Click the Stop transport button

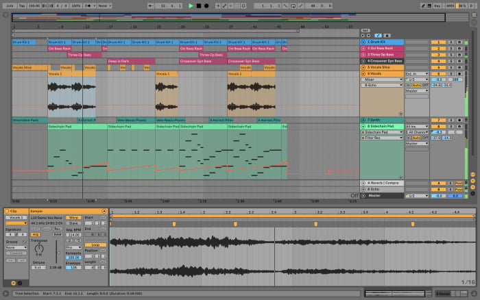[x=199, y=5]
